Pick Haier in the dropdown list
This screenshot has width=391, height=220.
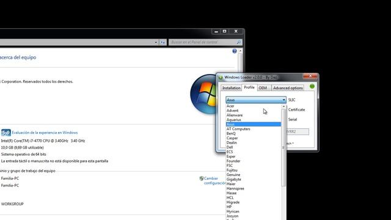(254, 184)
